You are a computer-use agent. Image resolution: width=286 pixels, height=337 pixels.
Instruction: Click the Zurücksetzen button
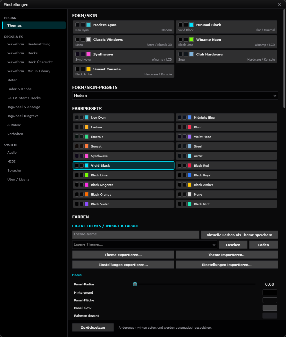coord(93,328)
